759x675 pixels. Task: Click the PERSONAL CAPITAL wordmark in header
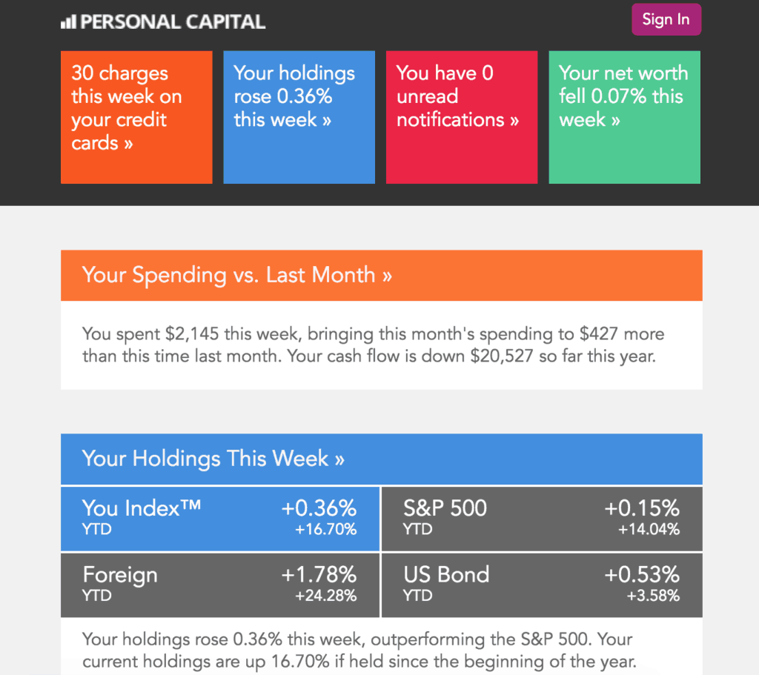tap(173, 21)
